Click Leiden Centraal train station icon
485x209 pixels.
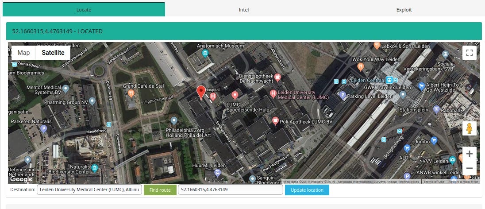[x=389, y=80]
